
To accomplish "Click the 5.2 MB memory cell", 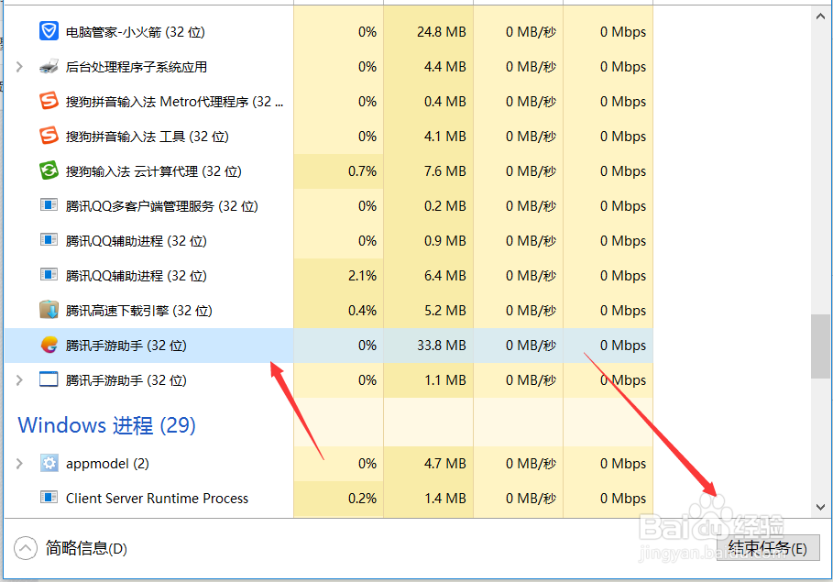I will point(428,311).
